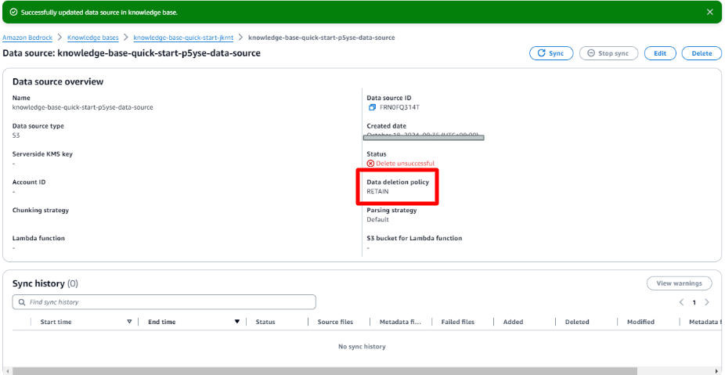The height and width of the screenshot is (375, 725).
Task: Click the Failed files column header
Action: [x=458, y=322]
